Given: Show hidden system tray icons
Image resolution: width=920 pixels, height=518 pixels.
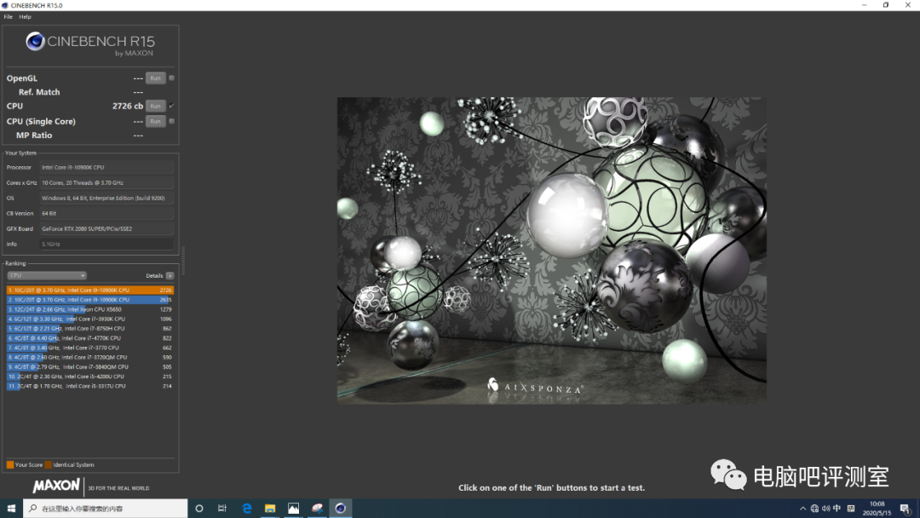Looking at the screenshot, I should point(802,509).
